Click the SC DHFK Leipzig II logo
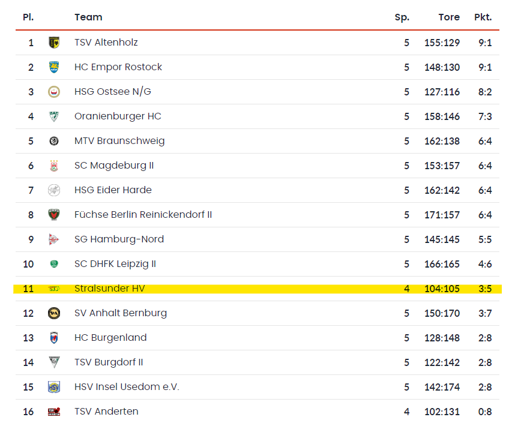The image size is (512, 432). coord(54,264)
